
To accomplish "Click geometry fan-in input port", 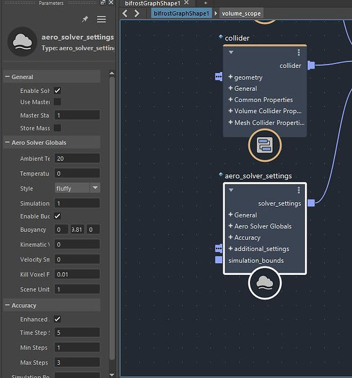I will point(219,77).
